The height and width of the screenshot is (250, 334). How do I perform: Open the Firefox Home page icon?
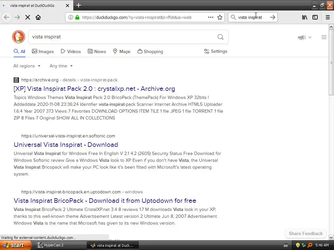click(38, 17)
